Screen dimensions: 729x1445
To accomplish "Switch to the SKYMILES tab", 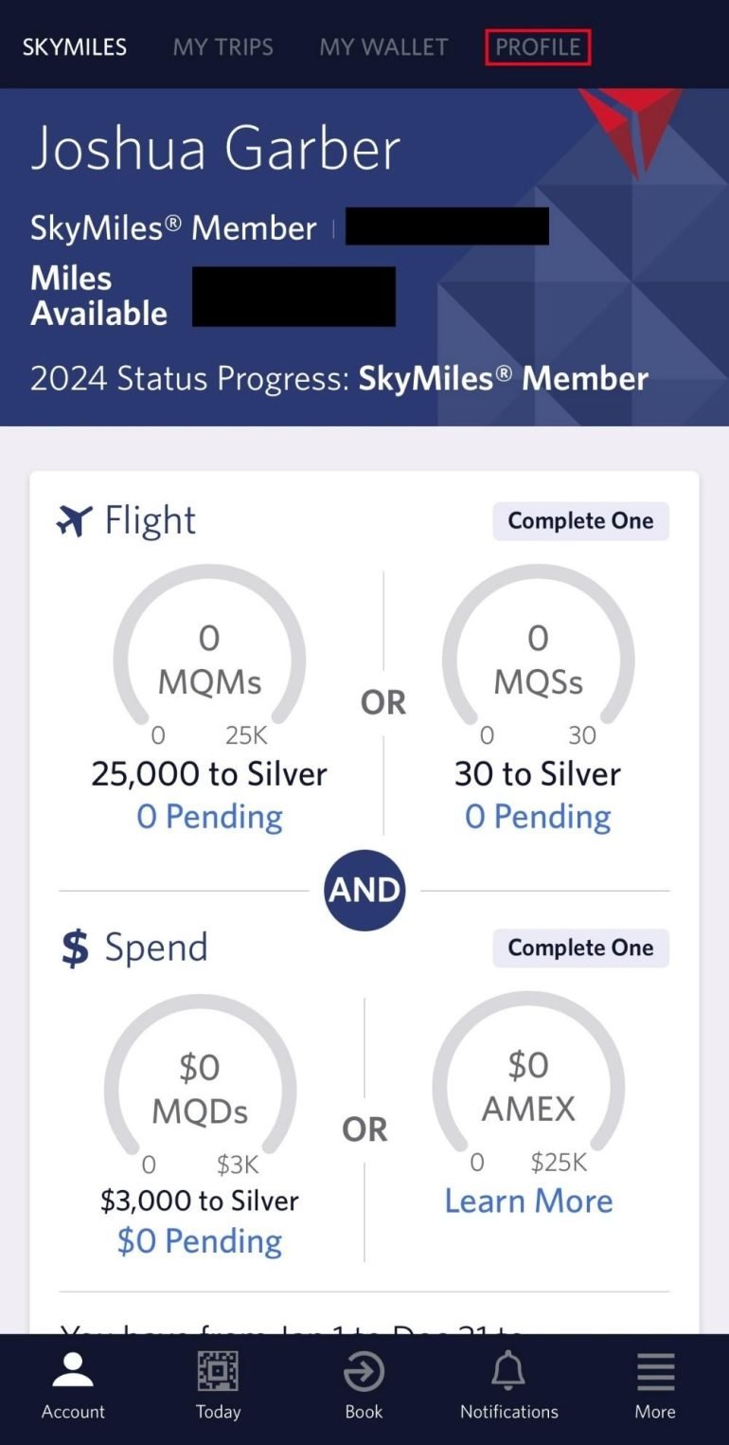I will [x=75, y=47].
